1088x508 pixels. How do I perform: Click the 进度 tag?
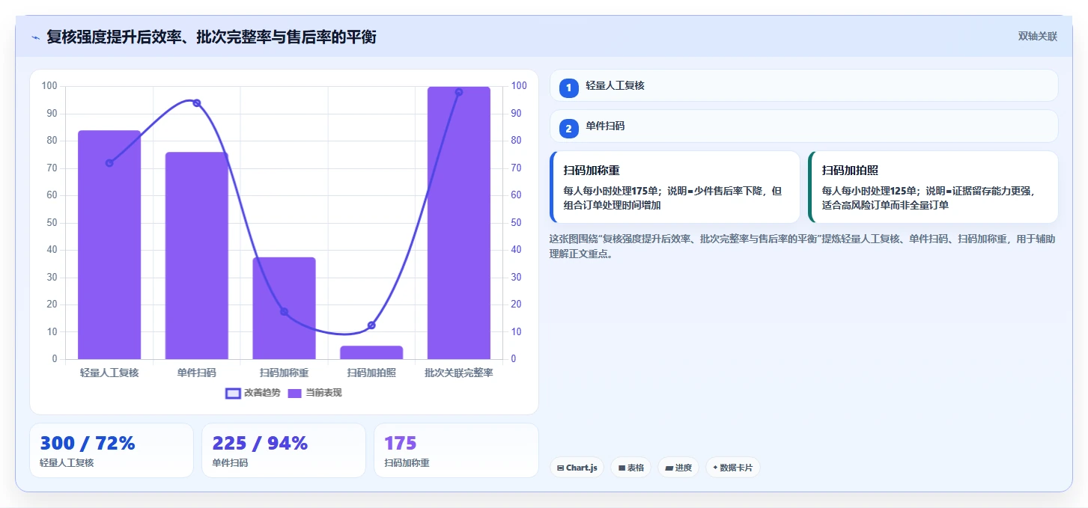678,468
